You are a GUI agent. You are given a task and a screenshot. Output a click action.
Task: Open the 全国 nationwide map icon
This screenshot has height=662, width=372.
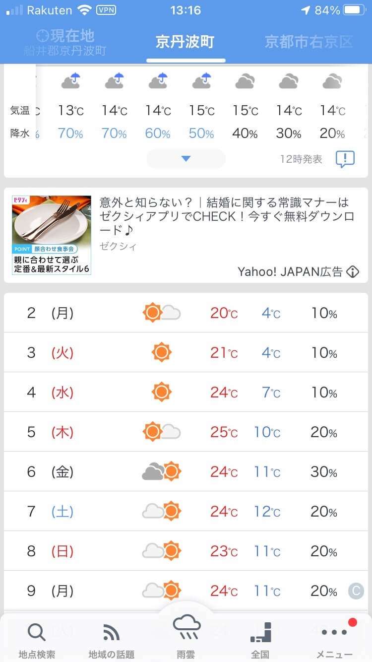(260, 633)
